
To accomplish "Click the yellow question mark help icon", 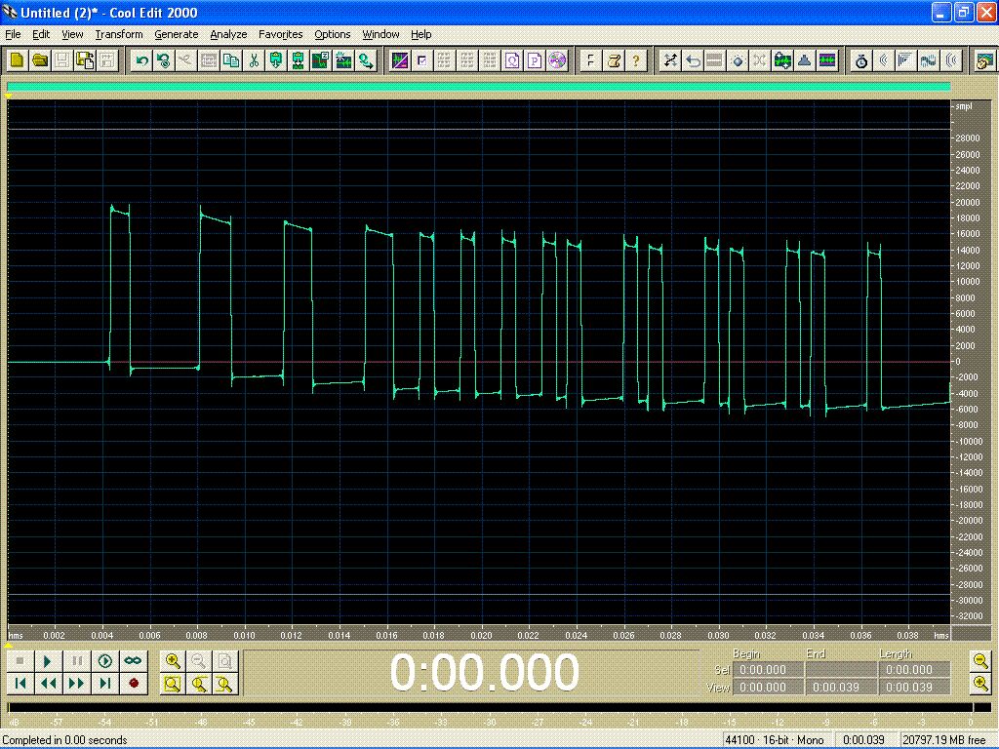I will coord(635,60).
